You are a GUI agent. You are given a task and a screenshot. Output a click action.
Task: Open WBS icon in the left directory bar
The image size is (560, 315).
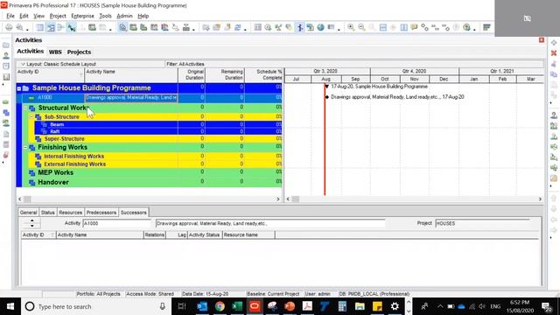(6, 113)
